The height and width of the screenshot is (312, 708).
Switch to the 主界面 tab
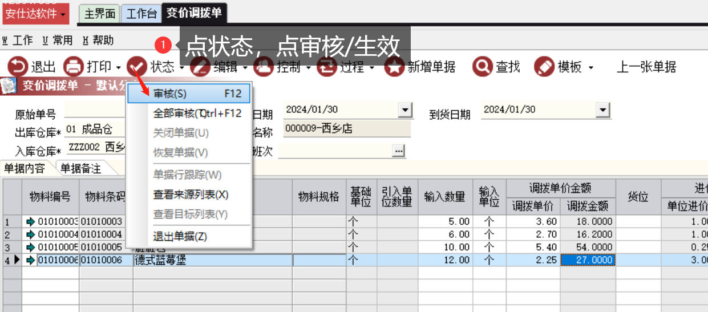100,14
